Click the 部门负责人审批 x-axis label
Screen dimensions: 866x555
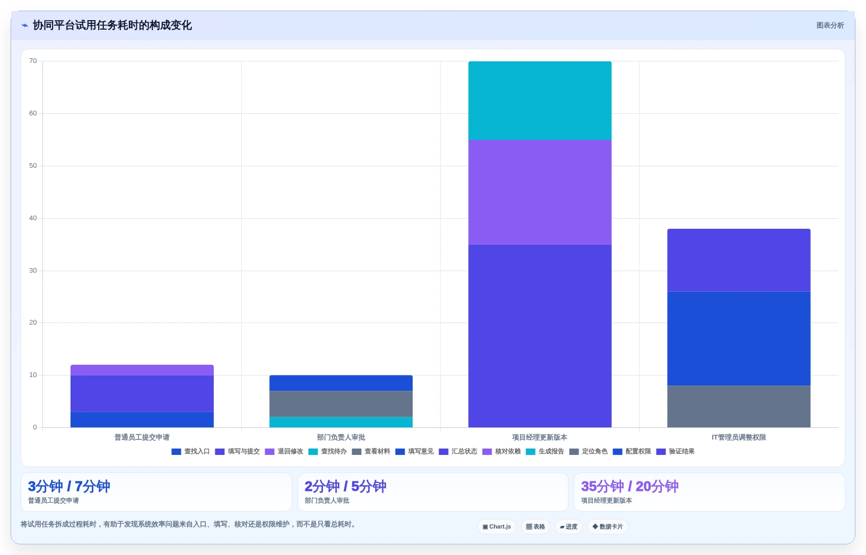tap(341, 437)
